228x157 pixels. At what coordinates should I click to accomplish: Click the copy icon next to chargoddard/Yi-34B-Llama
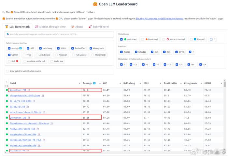(x=43, y=96)
